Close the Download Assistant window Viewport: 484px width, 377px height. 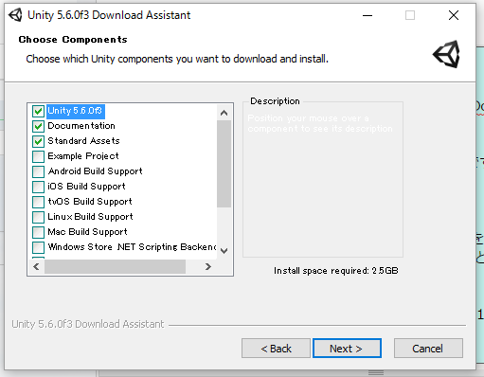pyautogui.click(x=454, y=15)
